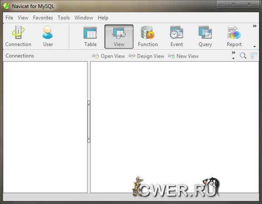Click the Navicat logo in title bar
262x204 pixels.
tap(7, 6)
